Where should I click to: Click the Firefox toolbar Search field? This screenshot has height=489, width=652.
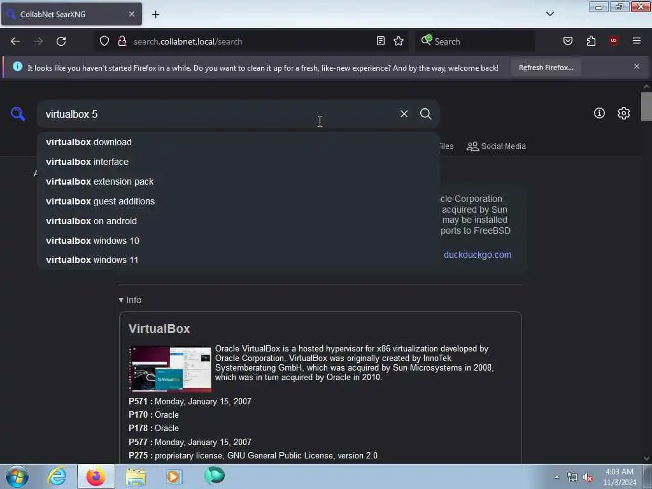coord(475,41)
